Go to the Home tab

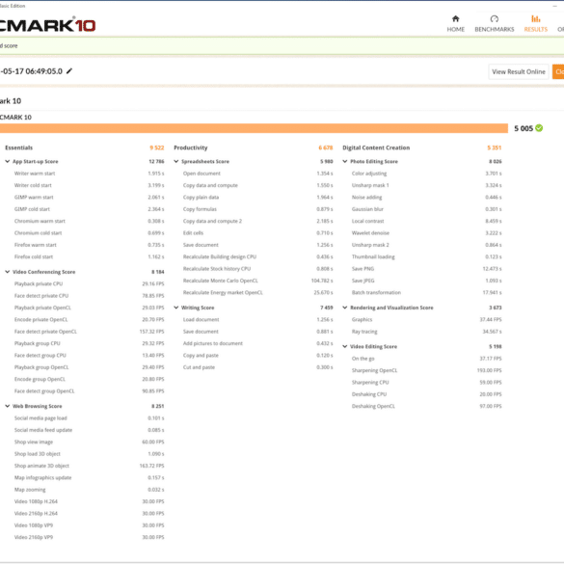(x=455, y=24)
